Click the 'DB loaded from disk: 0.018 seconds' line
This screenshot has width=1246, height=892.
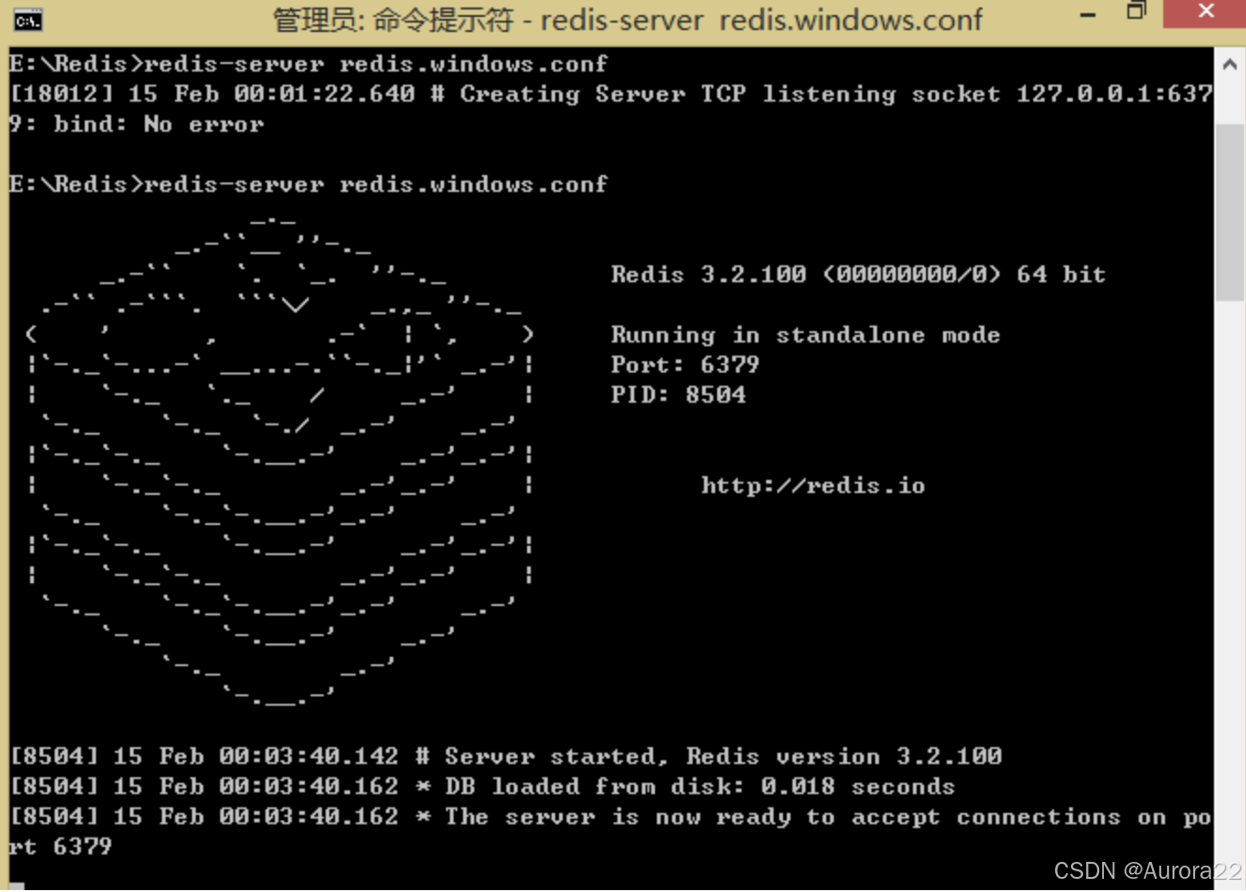[x=482, y=787]
